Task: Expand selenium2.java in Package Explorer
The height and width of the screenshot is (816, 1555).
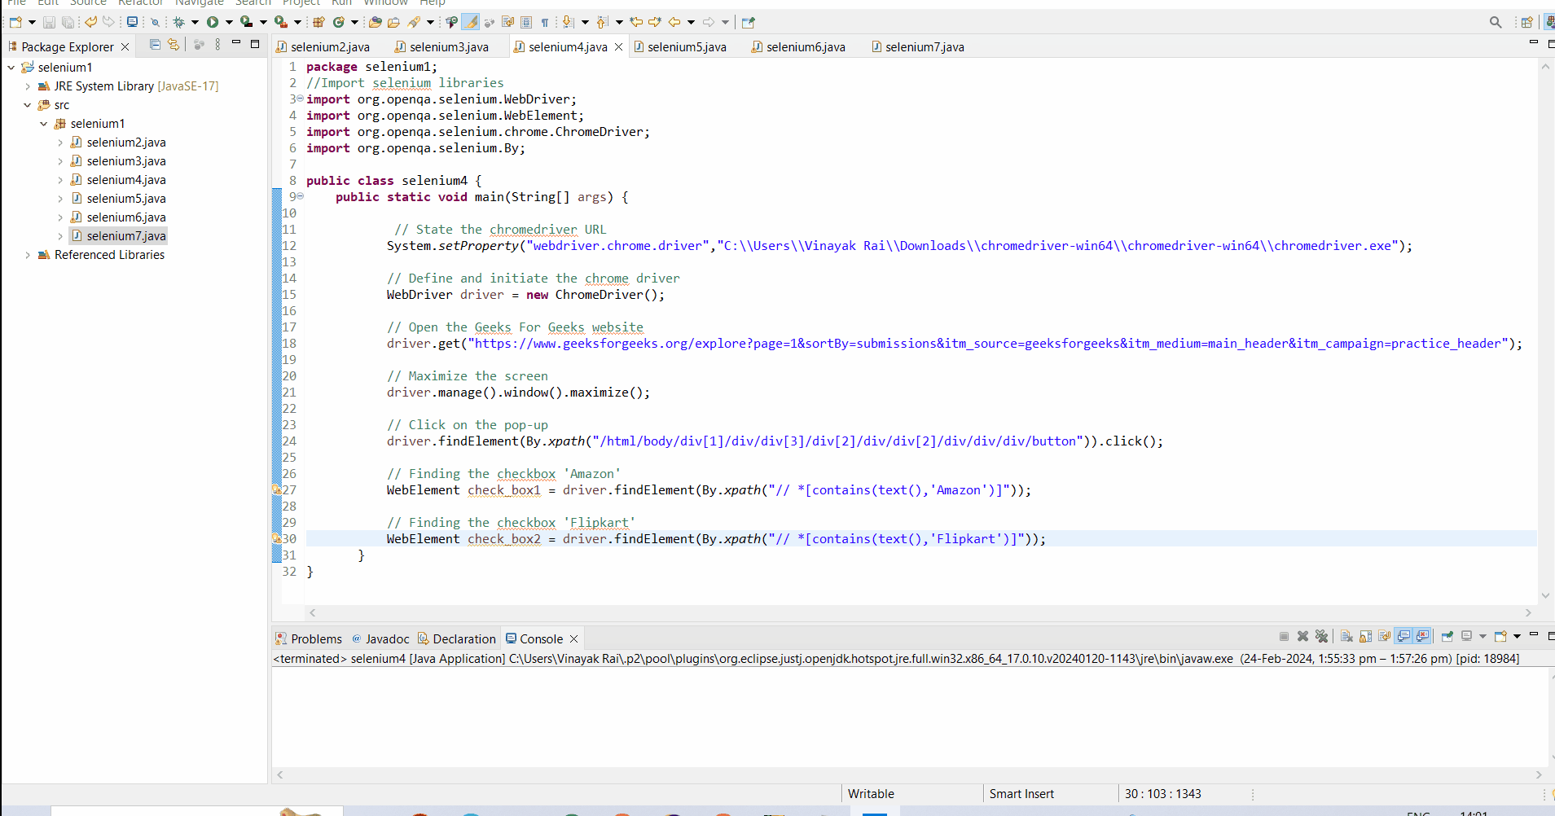Action: pos(60,143)
